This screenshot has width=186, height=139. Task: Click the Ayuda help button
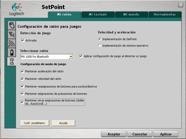click(63, 123)
